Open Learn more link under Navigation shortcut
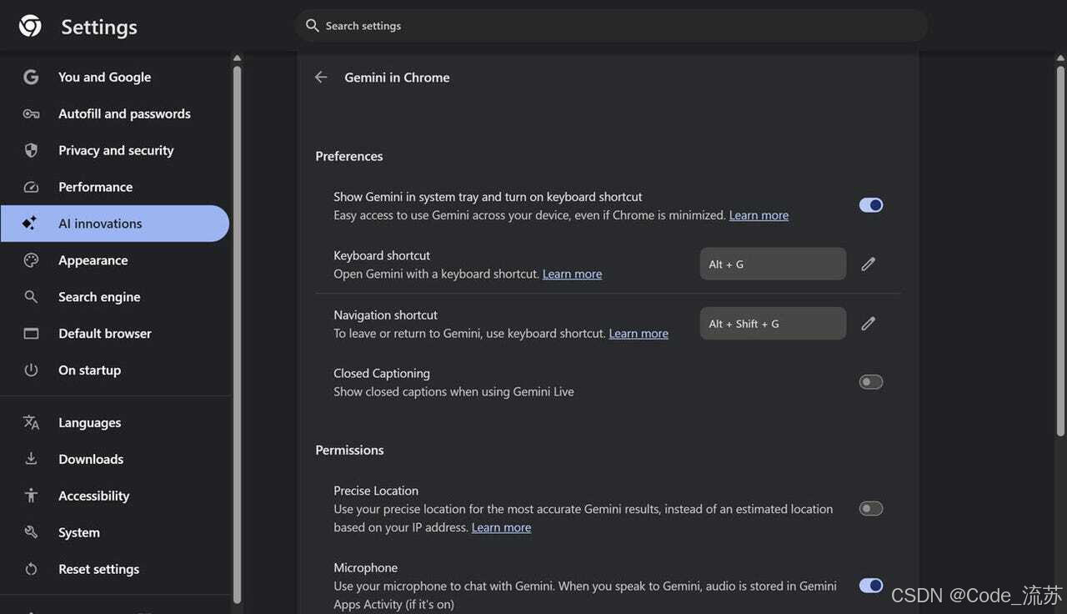The height and width of the screenshot is (614, 1067). [x=639, y=334]
